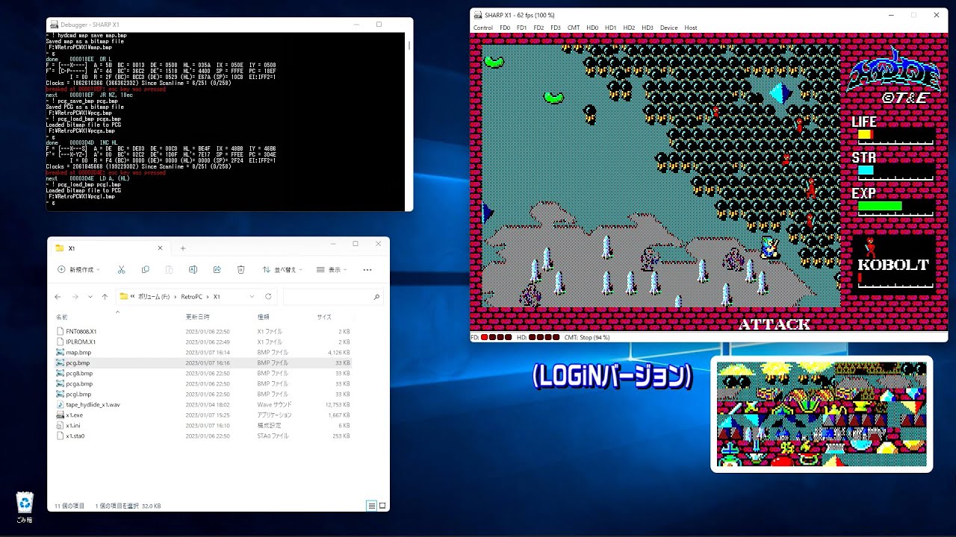This screenshot has height=537, width=956.
Task: Expand the recent locations chevron beside forward arrow
Action: tap(90, 296)
